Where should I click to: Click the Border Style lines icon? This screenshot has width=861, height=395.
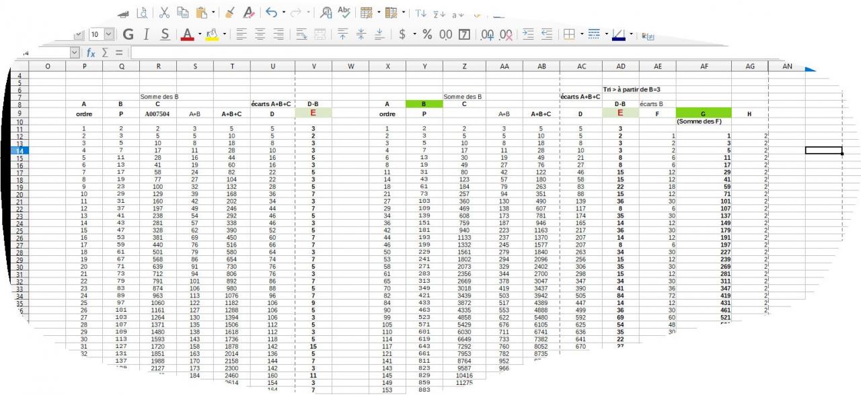[x=594, y=34]
